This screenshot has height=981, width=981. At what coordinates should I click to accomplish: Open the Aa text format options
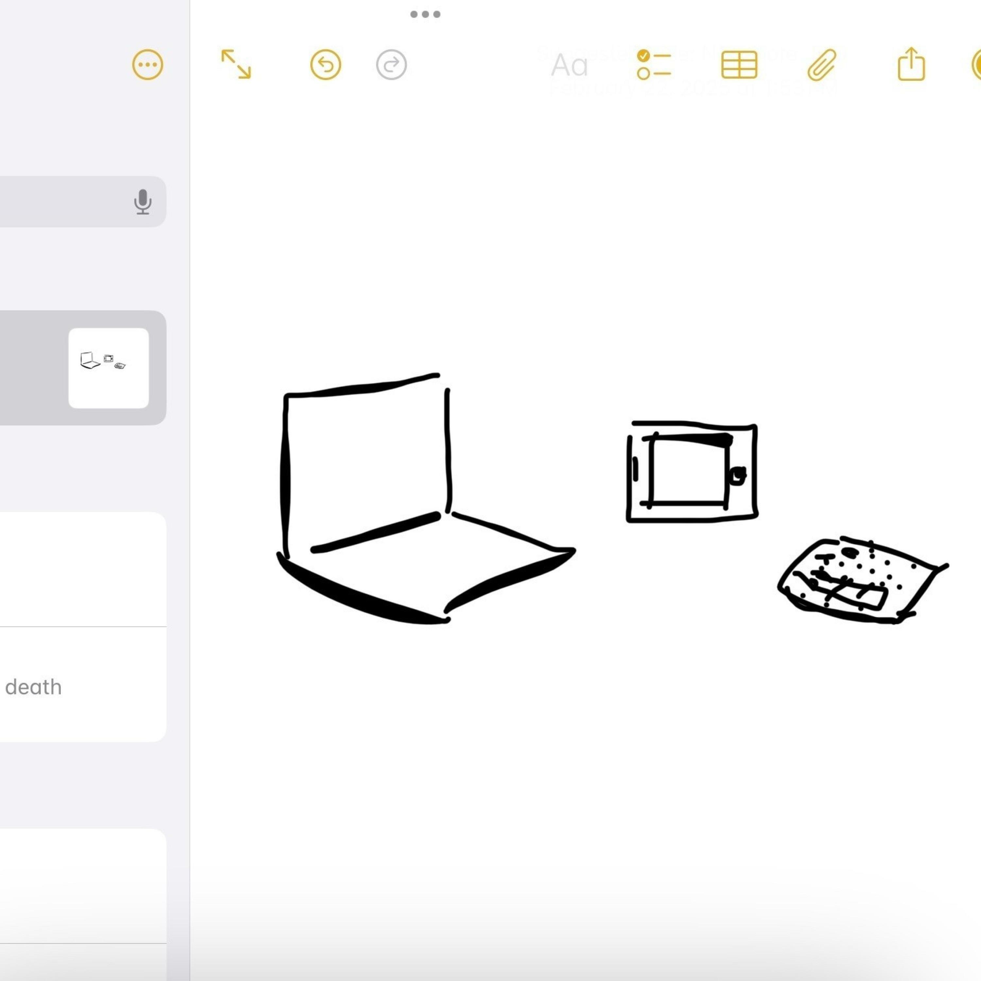point(569,65)
